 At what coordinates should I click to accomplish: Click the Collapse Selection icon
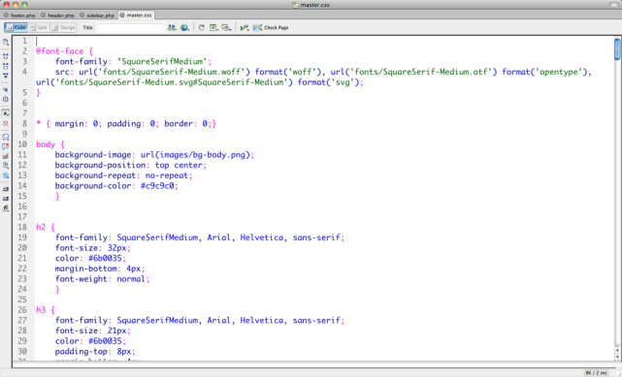point(6,66)
